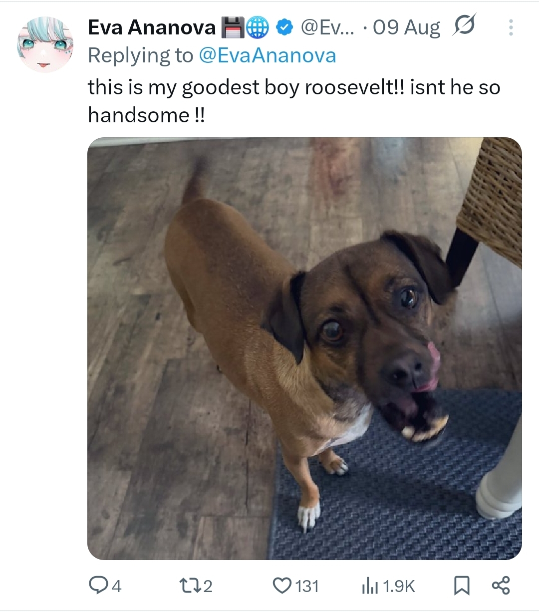Toggle like with the heart icon
The height and width of the screenshot is (612, 539).
282,586
